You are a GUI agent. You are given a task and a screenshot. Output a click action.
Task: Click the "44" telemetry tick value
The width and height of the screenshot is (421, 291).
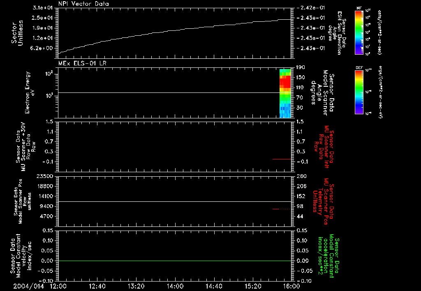(300, 216)
